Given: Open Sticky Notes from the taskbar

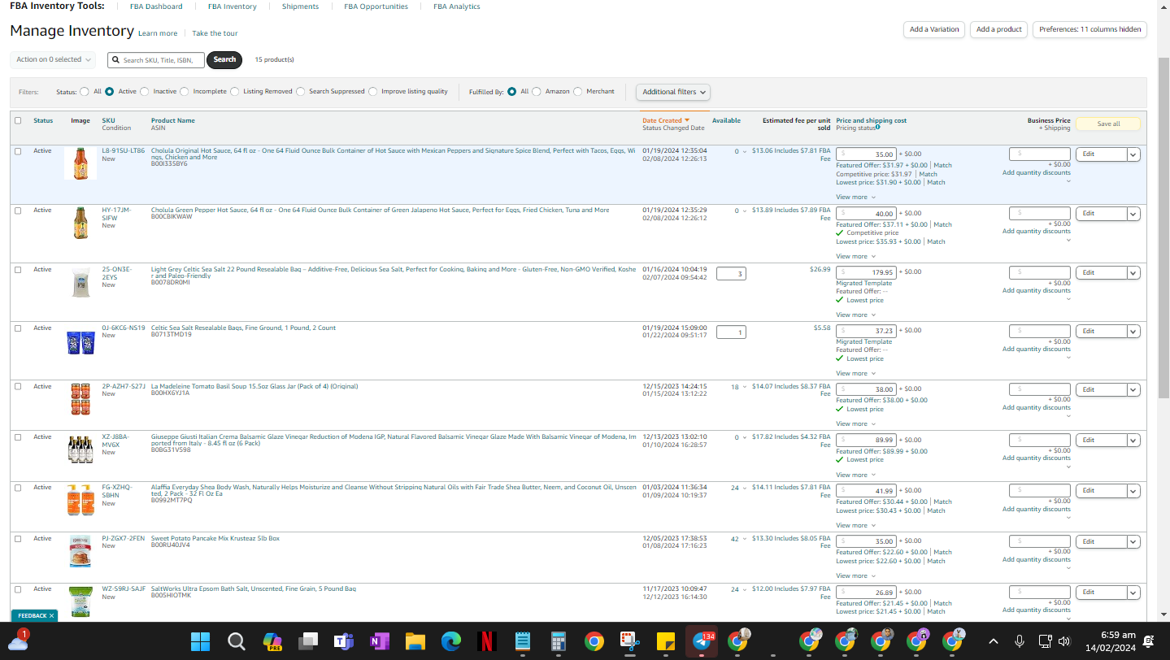Looking at the screenshot, I should pos(665,642).
